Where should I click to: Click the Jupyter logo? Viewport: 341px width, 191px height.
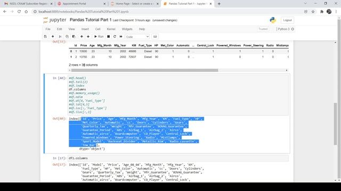(54, 20)
